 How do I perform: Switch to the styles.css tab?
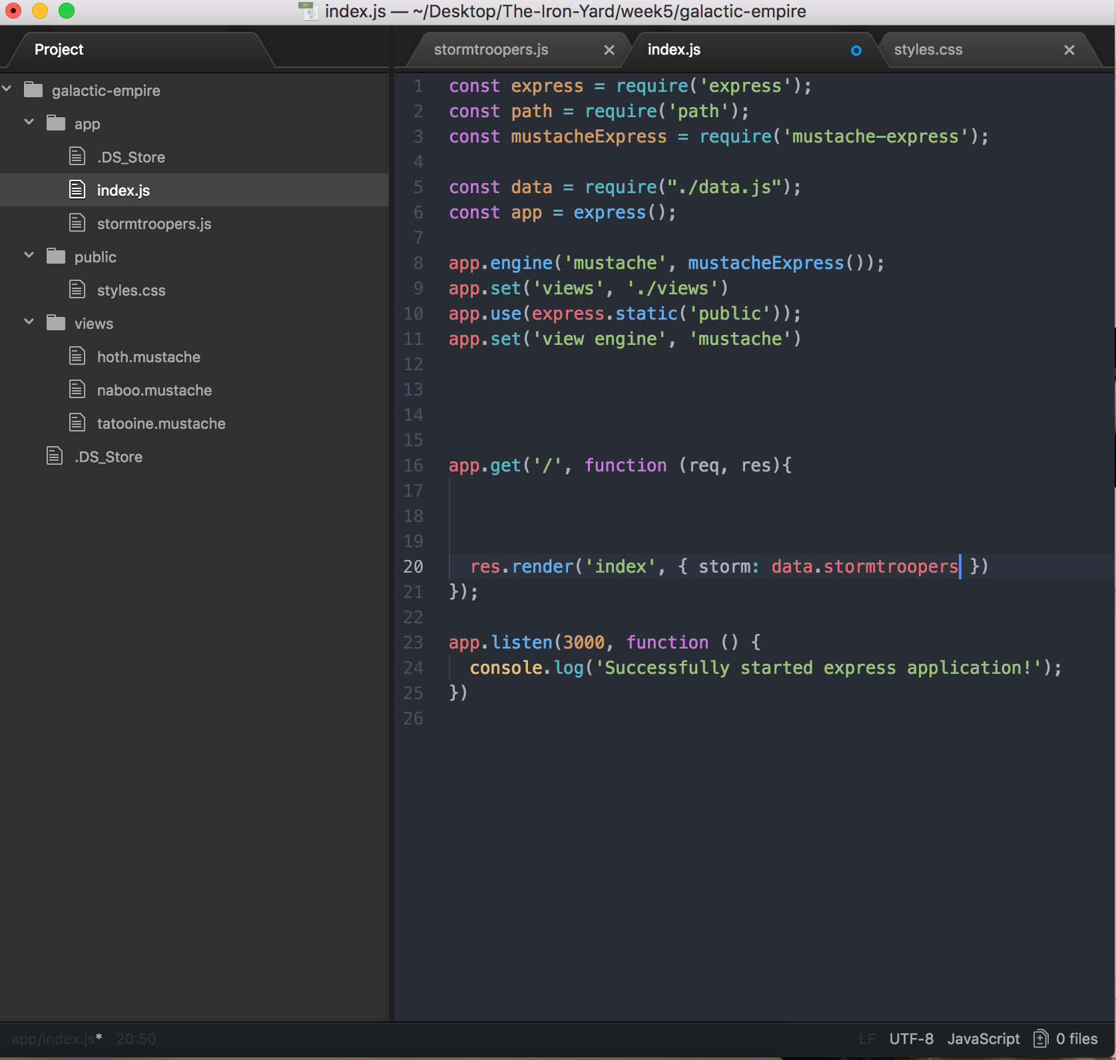(928, 49)
